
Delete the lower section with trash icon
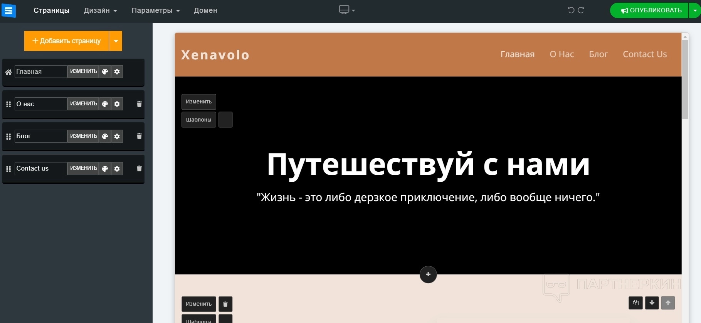click(x=225, y=304)
